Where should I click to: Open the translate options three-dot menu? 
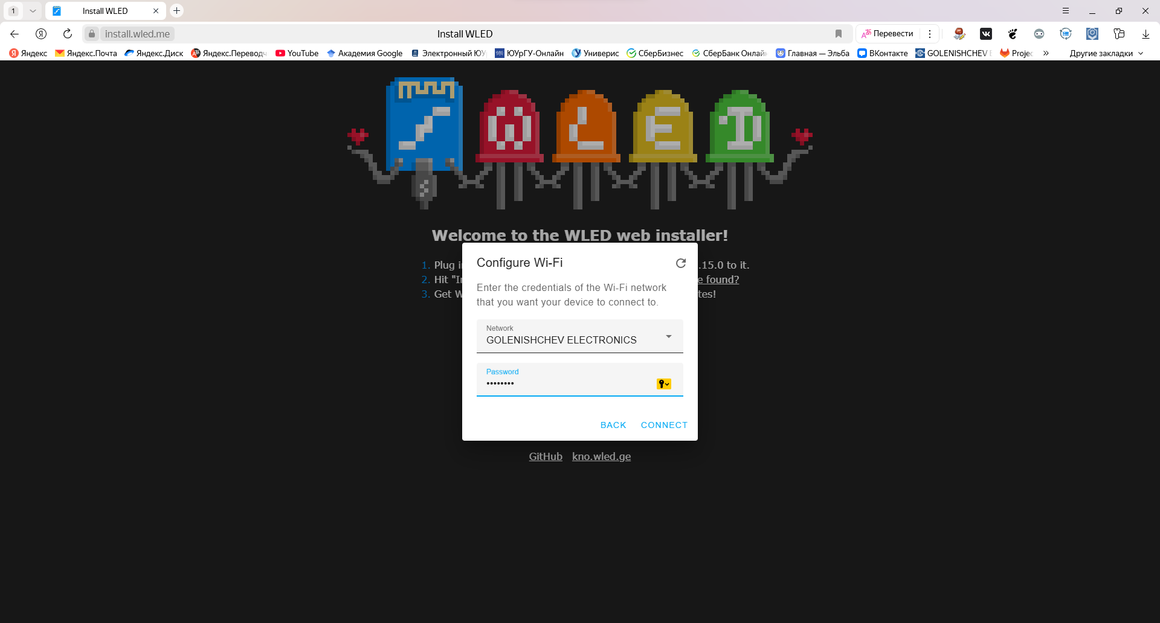pos(930,34)
